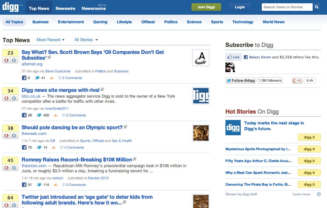Switch to the Top News tab
This screenshot has width=327, height=208.
(x=39, y=8)
